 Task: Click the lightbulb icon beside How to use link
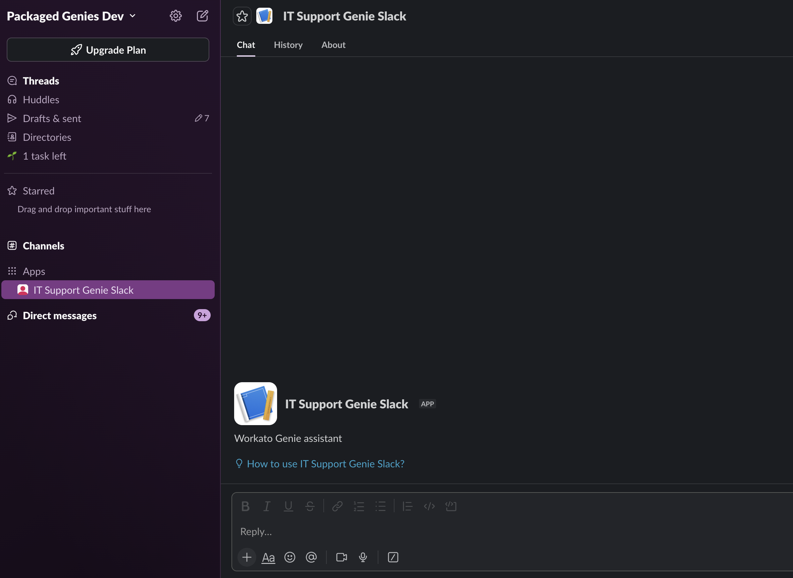pos(239,463)
